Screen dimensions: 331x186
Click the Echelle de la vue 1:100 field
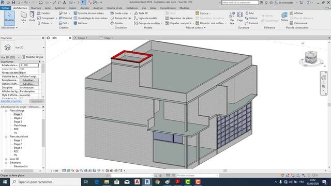tap(29, 66)
